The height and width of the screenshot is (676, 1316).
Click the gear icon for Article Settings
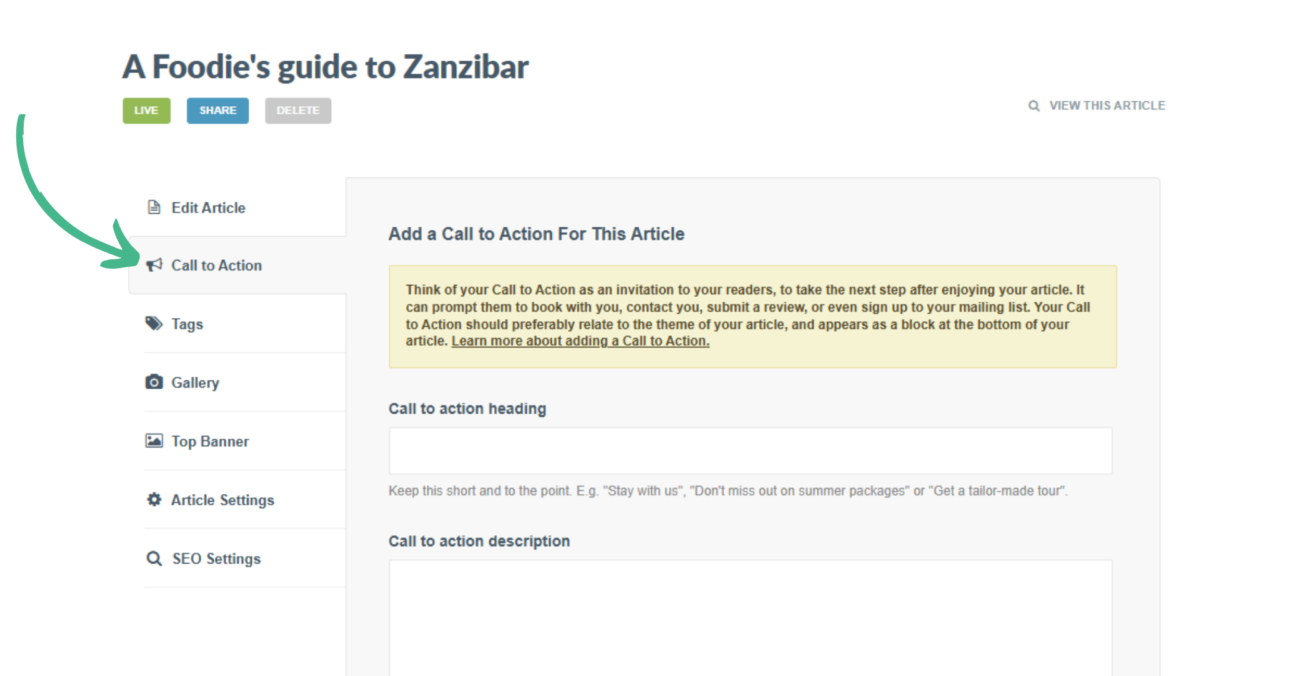point(154,499)
